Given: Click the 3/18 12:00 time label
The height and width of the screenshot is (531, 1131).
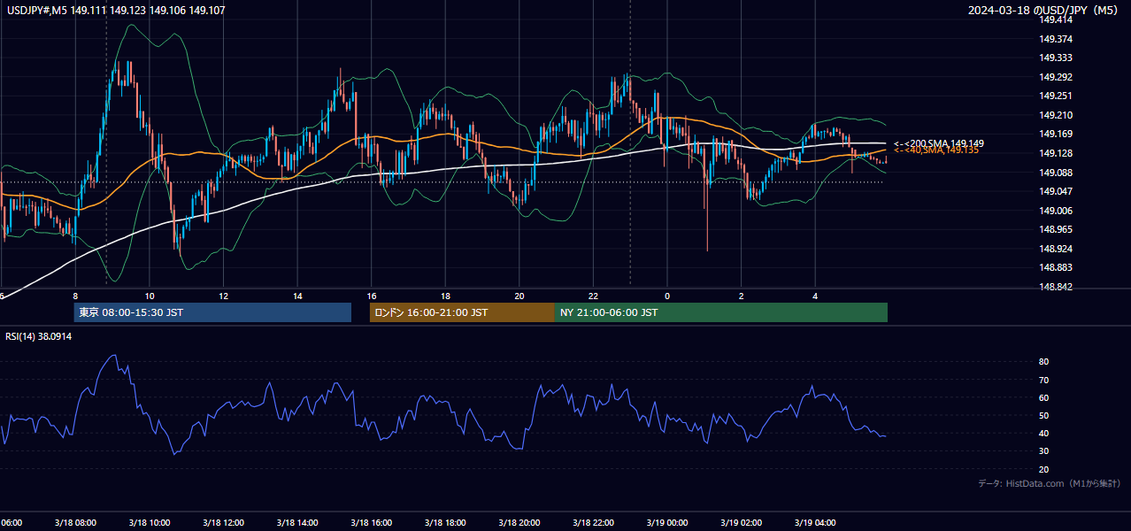Looking at the screenshot, I should tap(223, 523).
